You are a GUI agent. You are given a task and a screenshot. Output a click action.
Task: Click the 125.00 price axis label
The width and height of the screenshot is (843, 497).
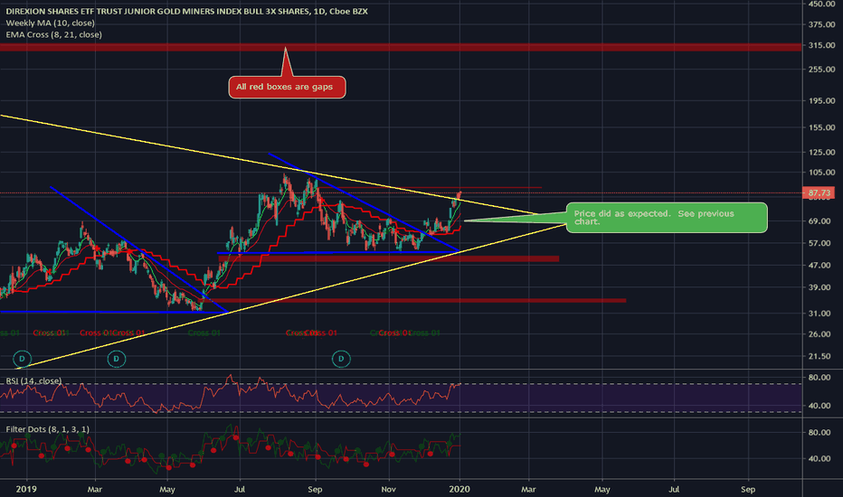[821, 153]
